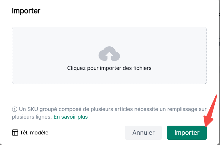Click the dark strip beside the dialog

tap(218, 73)
